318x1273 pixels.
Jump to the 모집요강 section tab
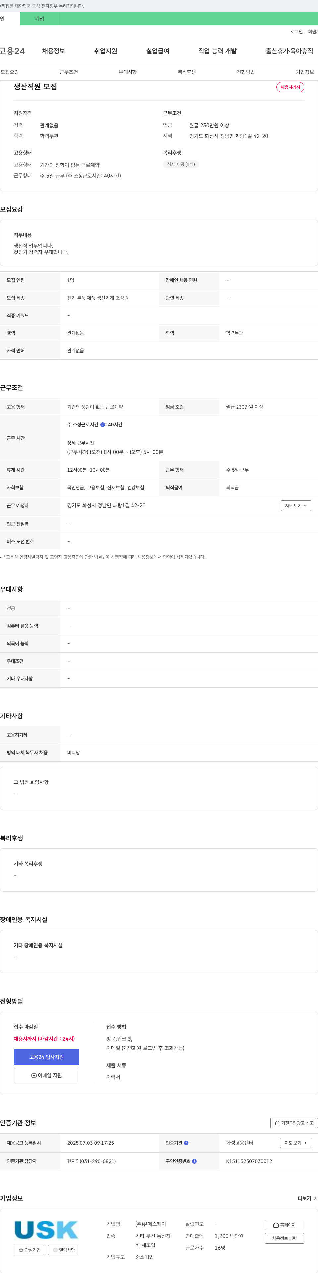pyautogui.click(x=10, y=72)
